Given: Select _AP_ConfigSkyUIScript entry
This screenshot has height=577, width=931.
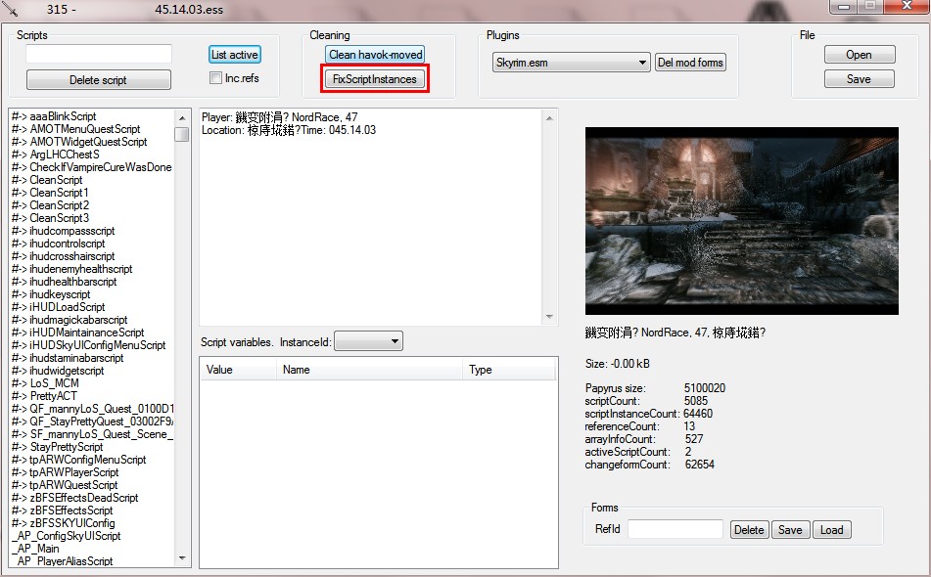Looking at the screenshot, I should [x=66, y=536].
